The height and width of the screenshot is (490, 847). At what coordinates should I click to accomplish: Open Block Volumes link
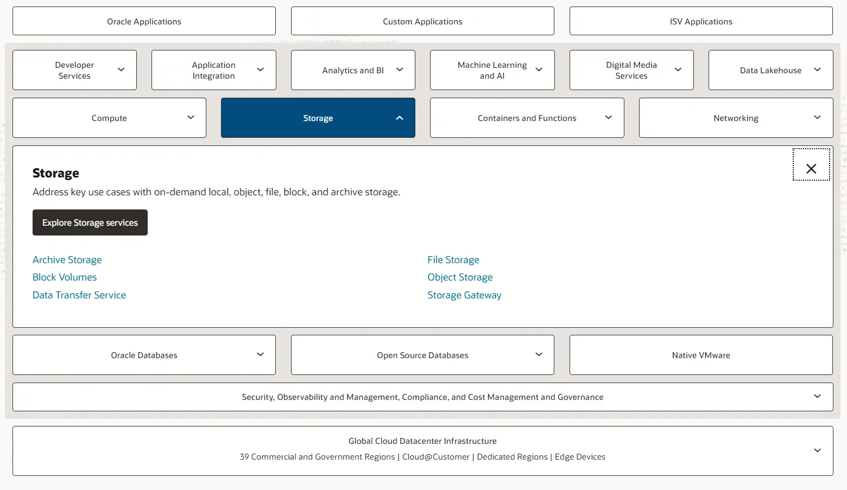coord(65,277)
